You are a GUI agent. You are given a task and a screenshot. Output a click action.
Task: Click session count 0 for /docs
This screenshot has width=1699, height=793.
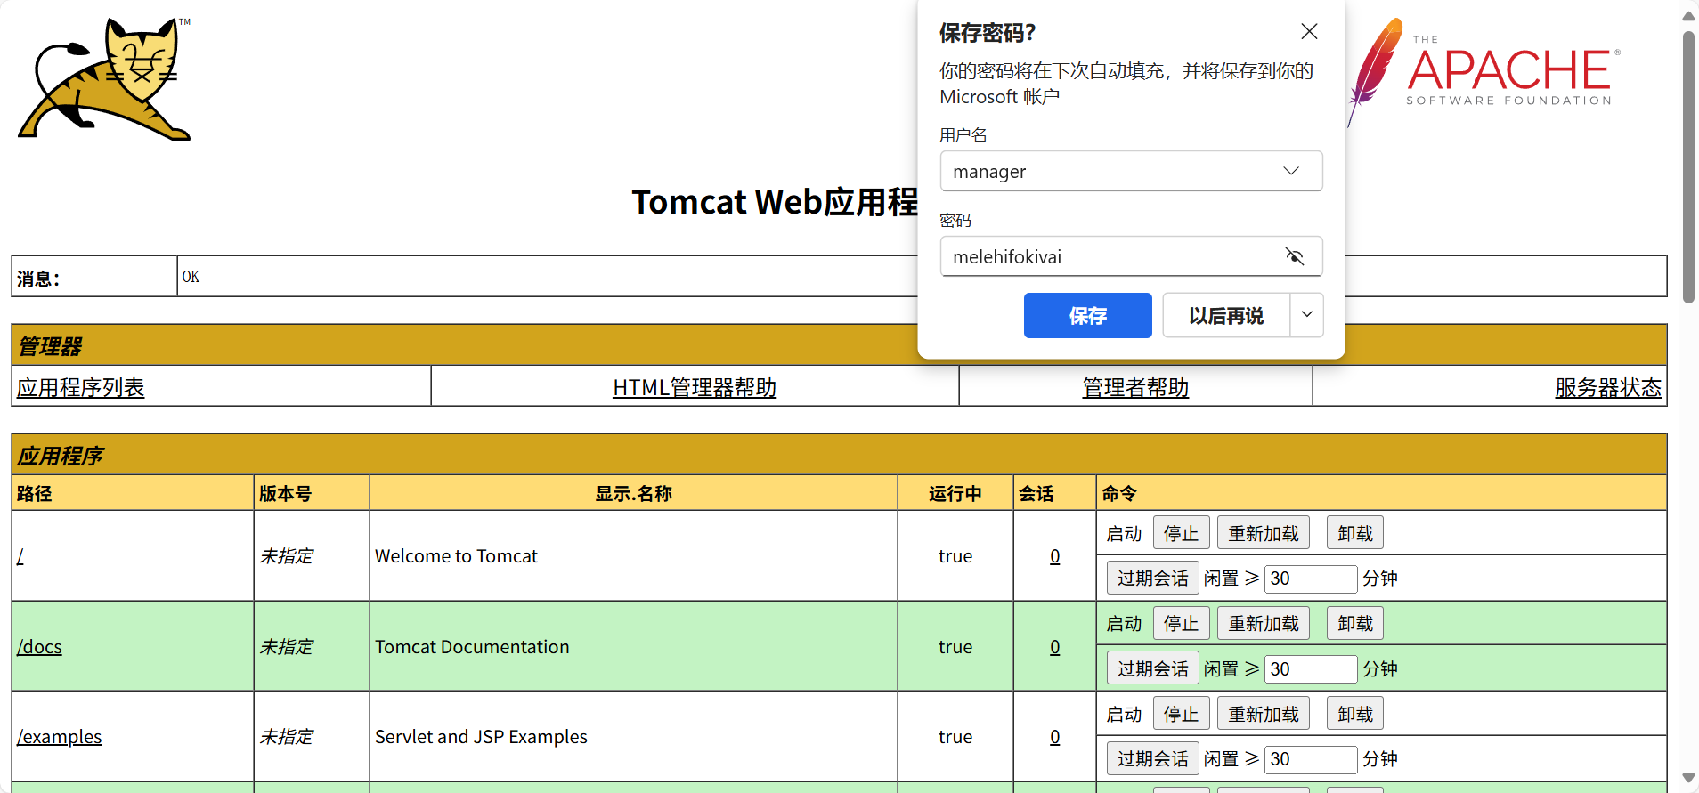pyautogui.click(x=1054, y=646)
